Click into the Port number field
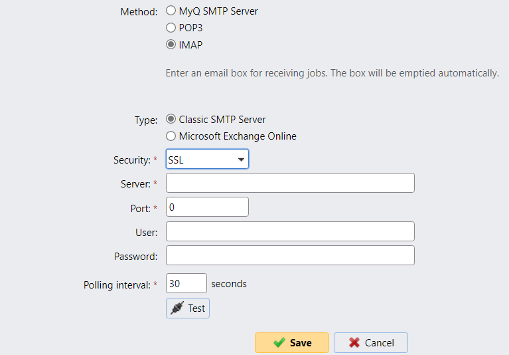The image size is (509, 355). pos(207,207)
